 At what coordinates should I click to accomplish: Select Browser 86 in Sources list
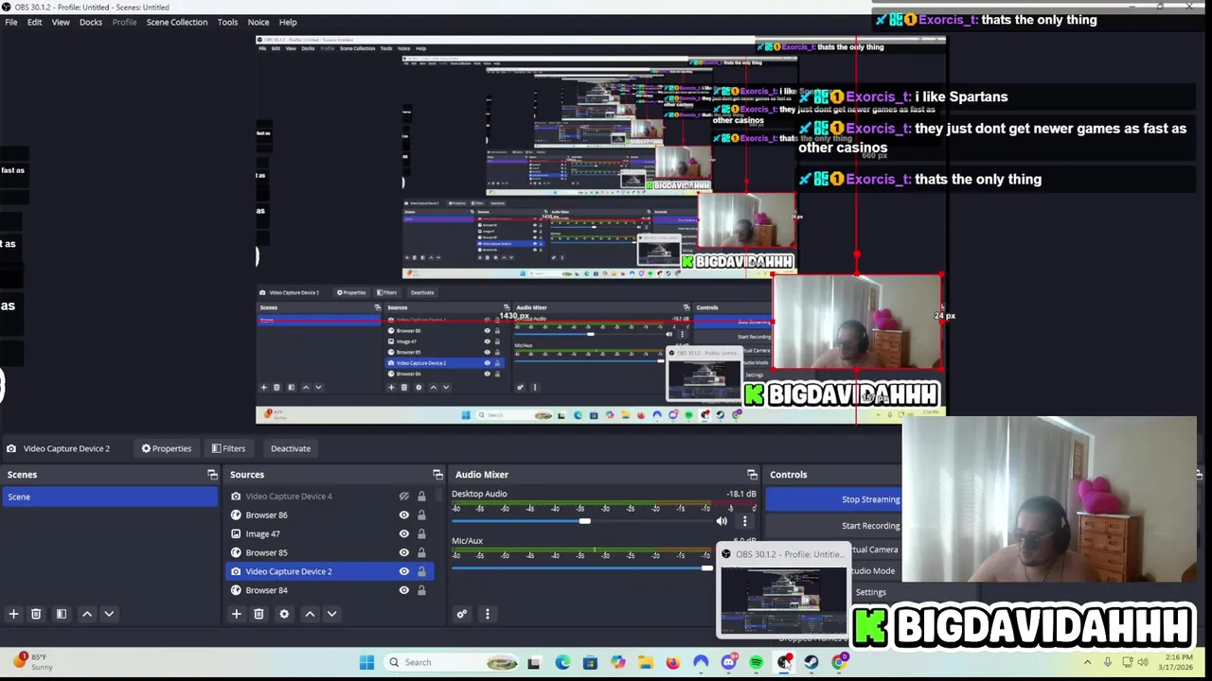point(266,515)
